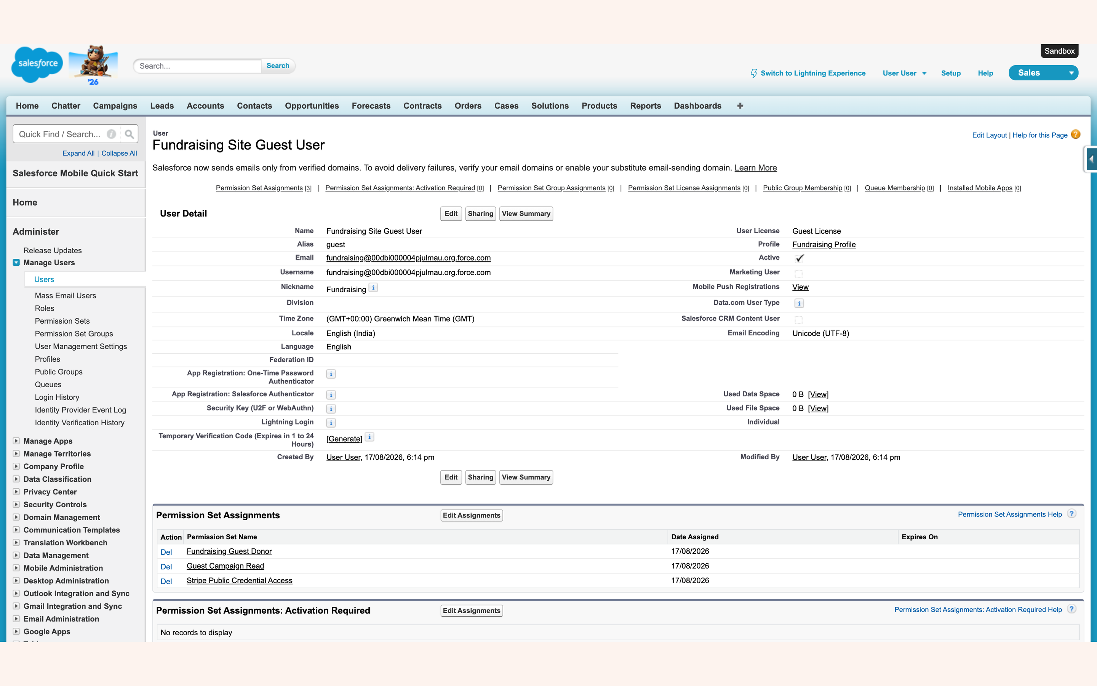
Task: Collapse the Manage Users tree node
Action: click(16, 262)
